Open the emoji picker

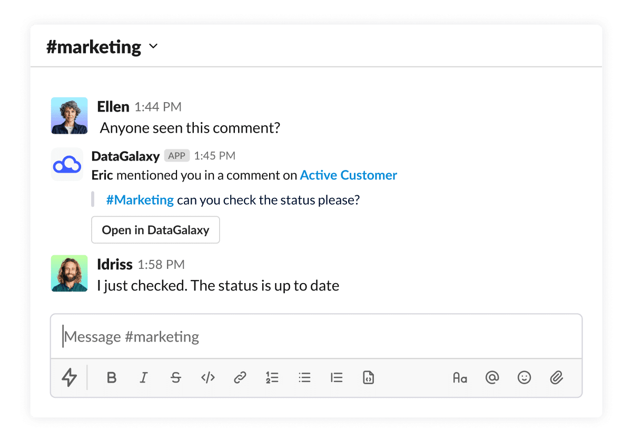(x=524, y=378)
